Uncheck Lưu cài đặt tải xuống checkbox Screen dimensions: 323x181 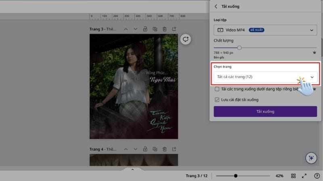coord(217,100)
